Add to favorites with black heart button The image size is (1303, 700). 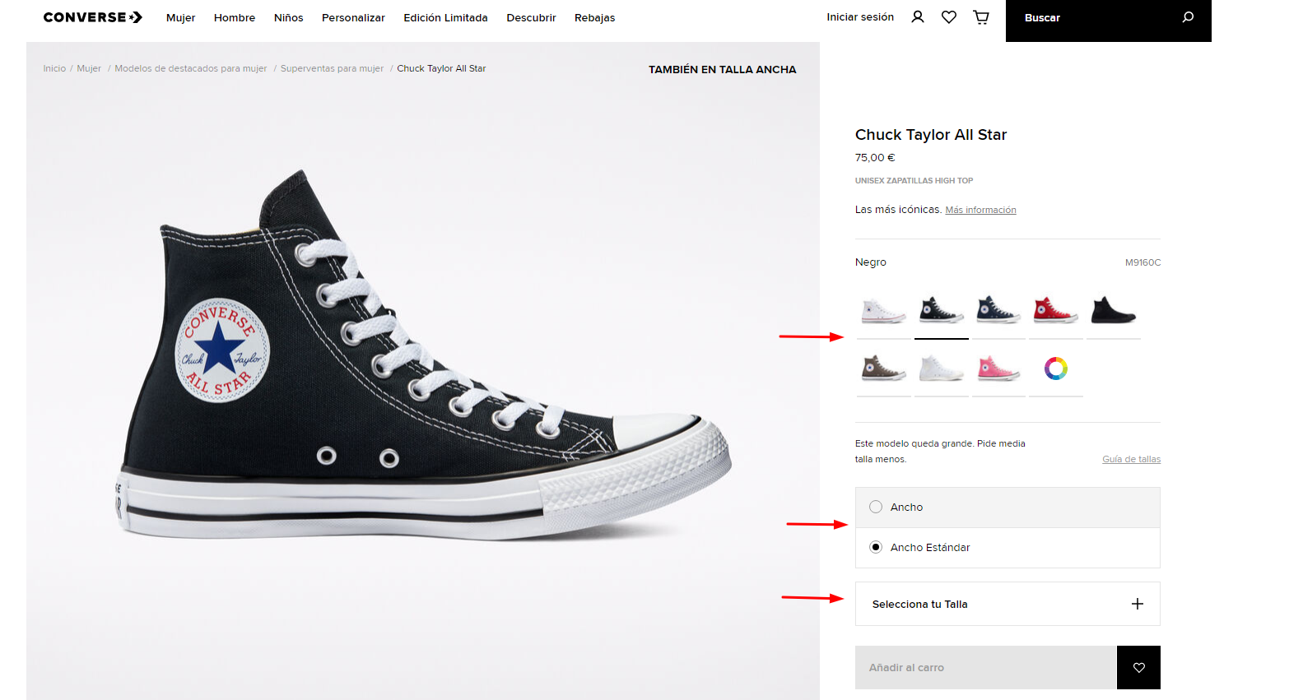click(1138, 667)
